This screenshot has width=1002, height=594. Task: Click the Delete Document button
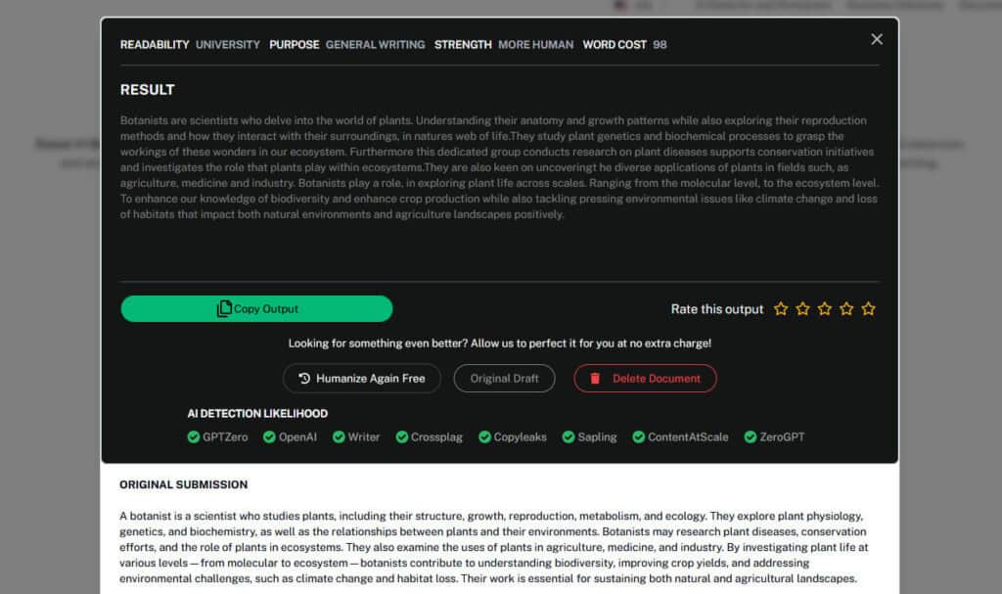pyautogui.click(x=645, y=379)
